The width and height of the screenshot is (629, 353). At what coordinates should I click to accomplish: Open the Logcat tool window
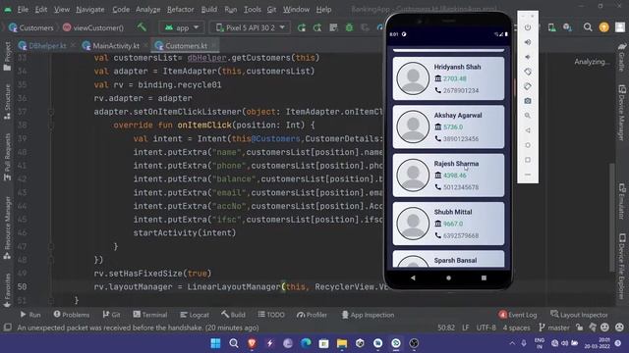click(x=195, y=315)
